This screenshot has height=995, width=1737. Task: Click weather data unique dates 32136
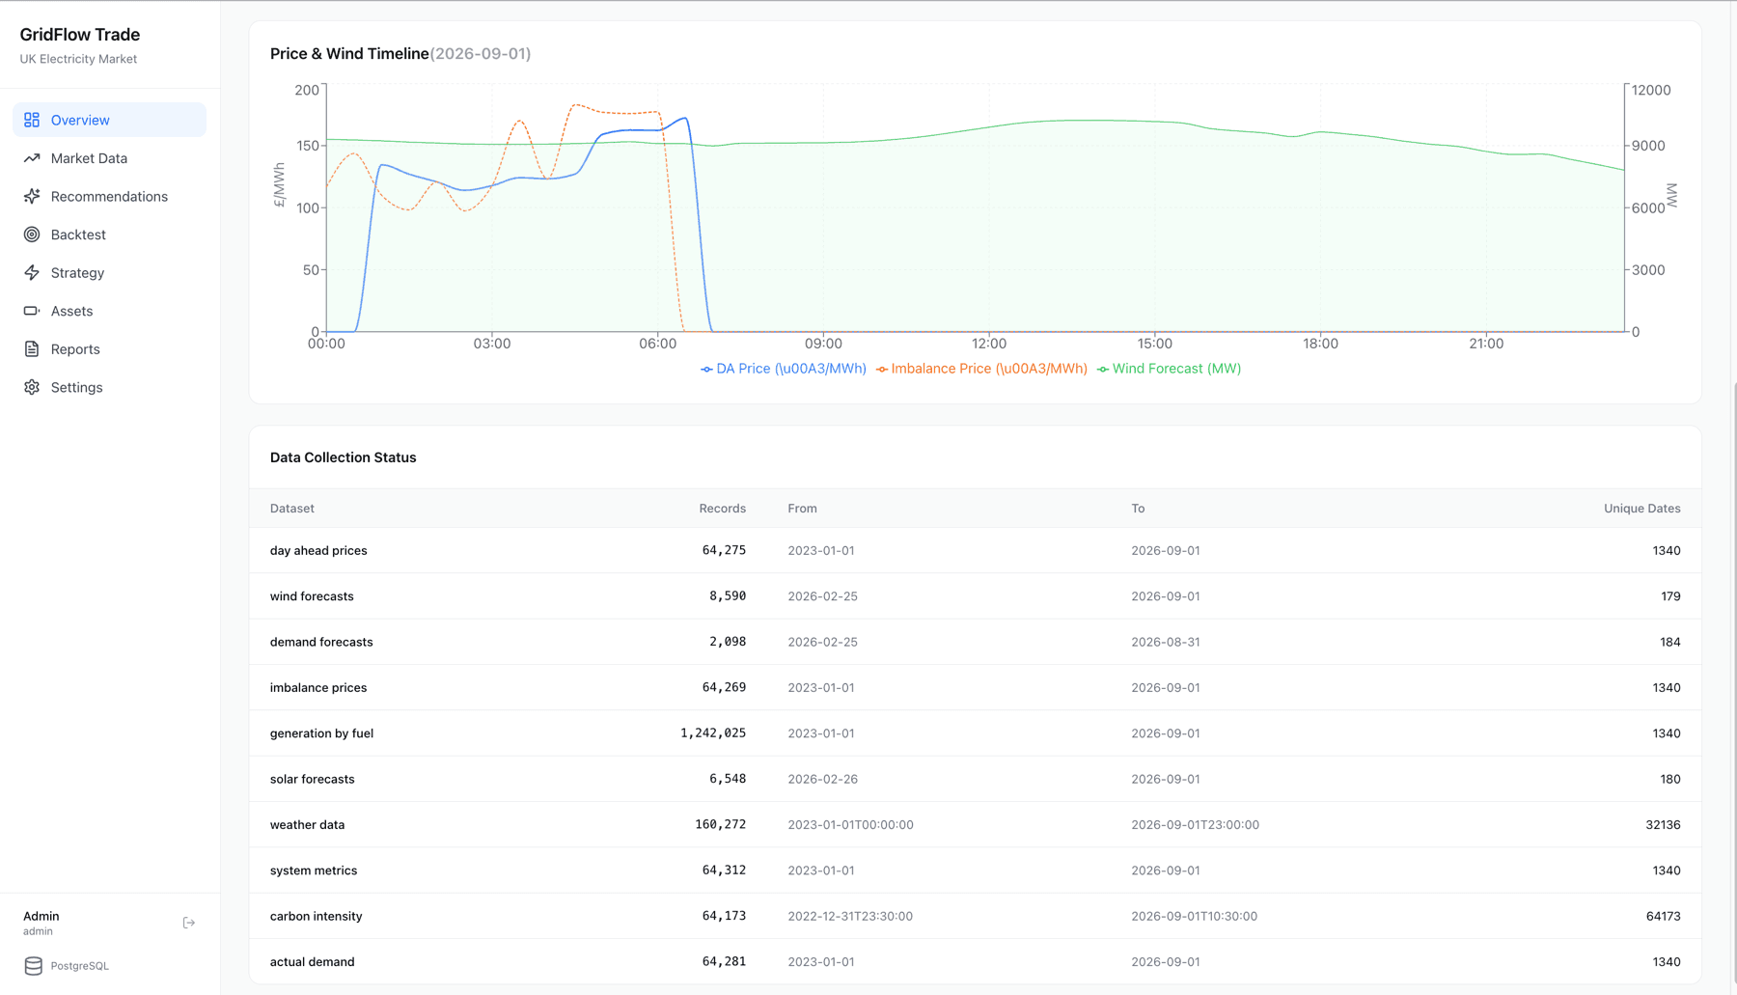click(x=1663, y=825)
